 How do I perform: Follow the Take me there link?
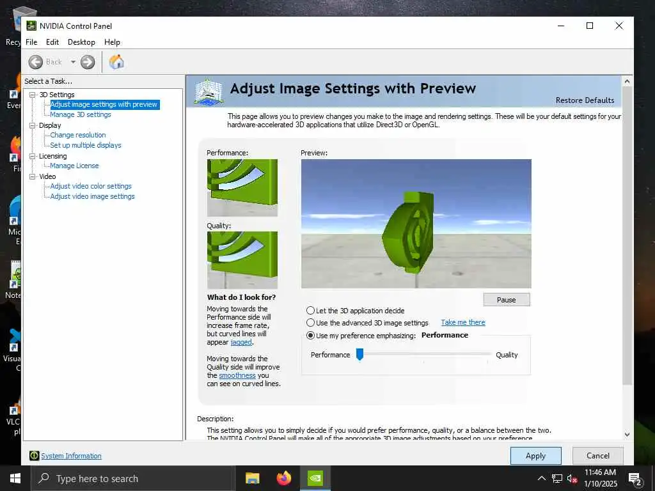coord(463,322)
